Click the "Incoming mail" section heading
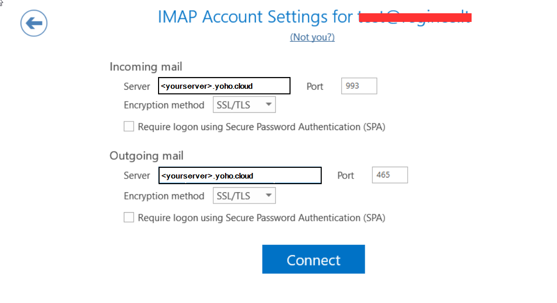The image size is (557, 303). click(x=146, y=67)
